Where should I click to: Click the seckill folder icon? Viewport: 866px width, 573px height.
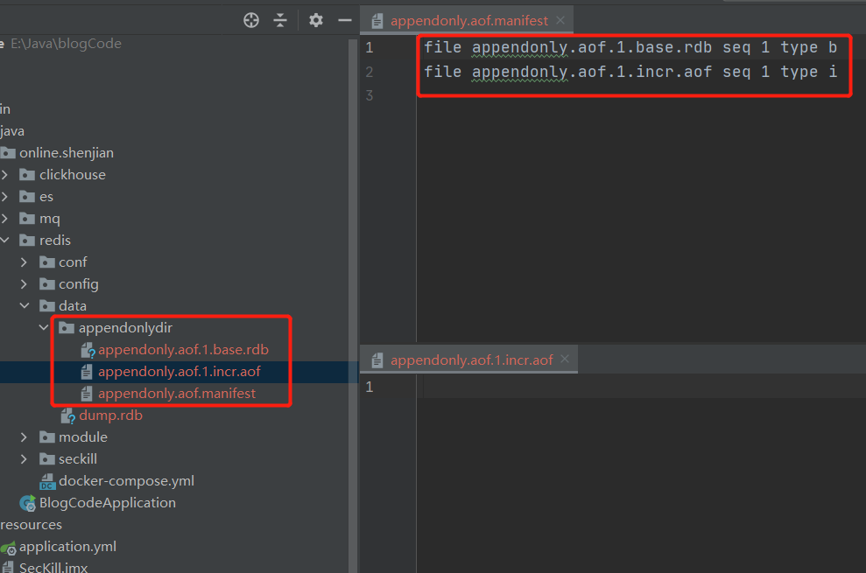click(47, 459)
